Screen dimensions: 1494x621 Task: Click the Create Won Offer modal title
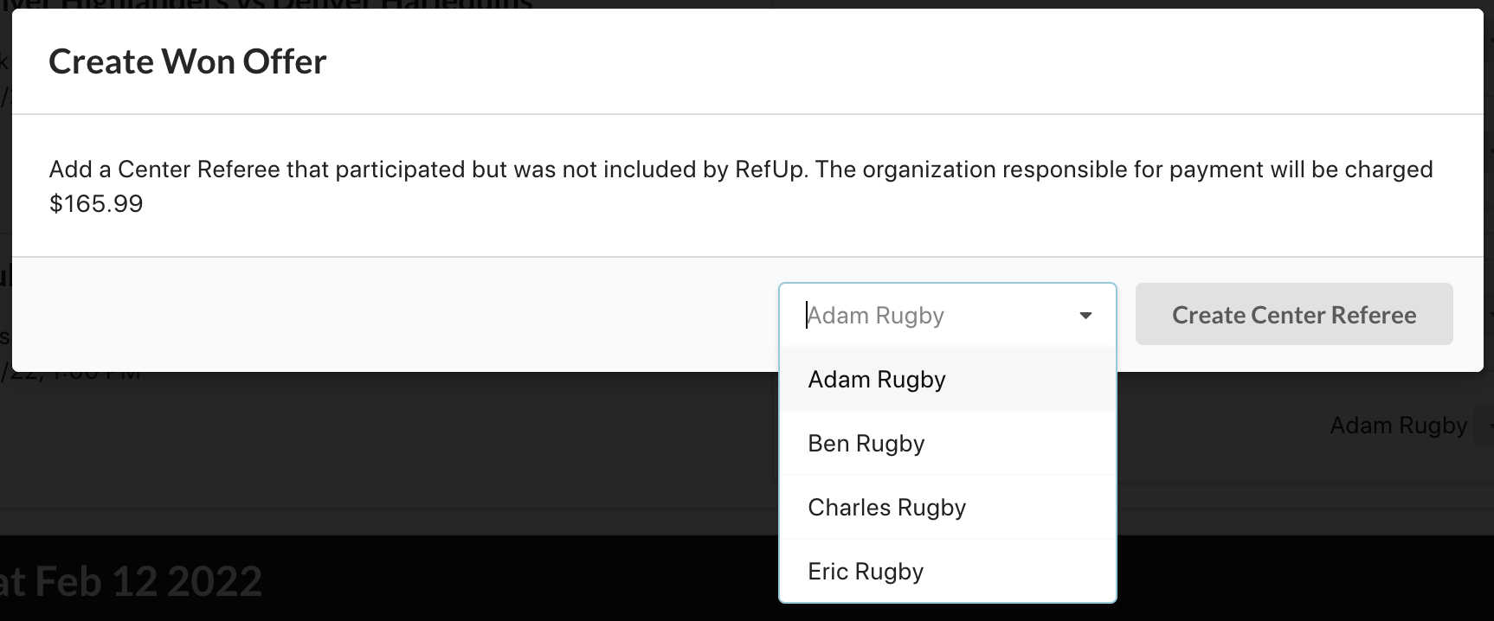(187, 61)
